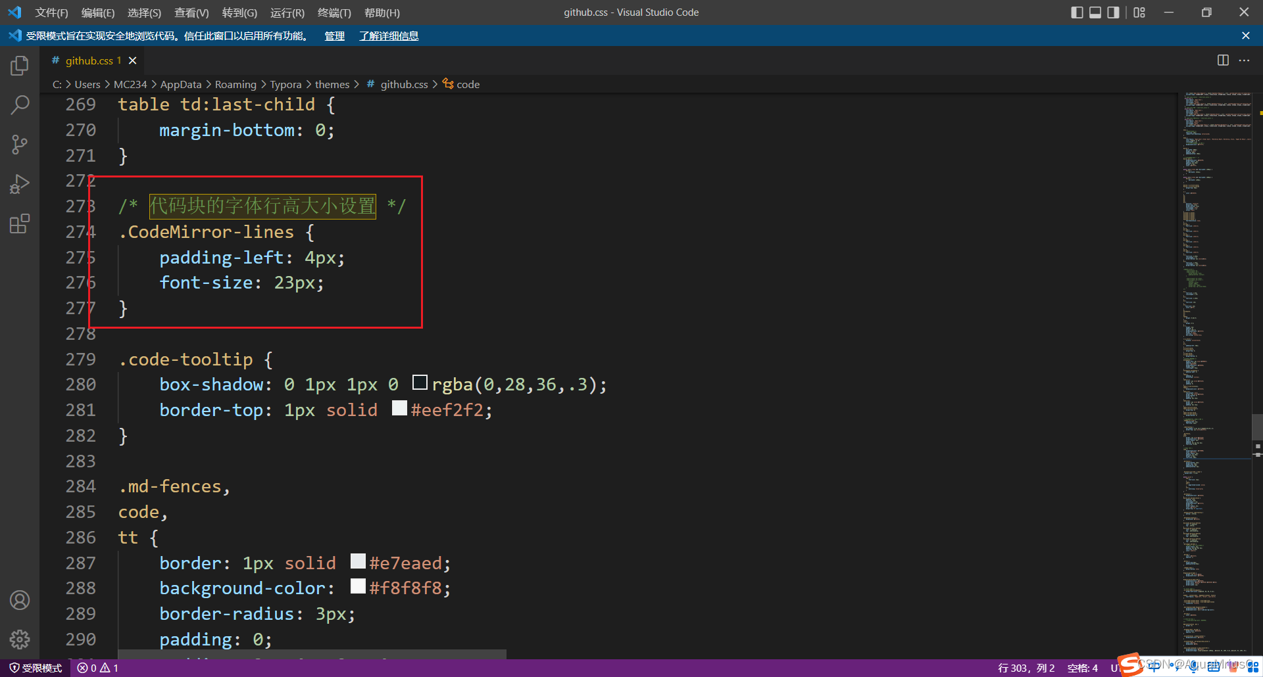The image size is (1263, 677).
Task: Expand the github.css breadcrumb segment
Action: 397,84
